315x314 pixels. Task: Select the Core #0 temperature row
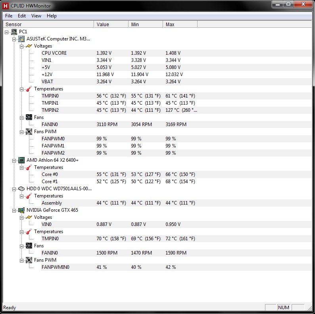176,174
